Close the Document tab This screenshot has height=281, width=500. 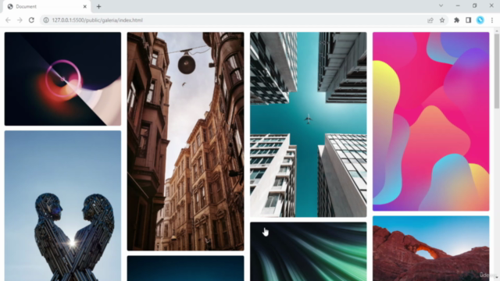[x=85, y=6]
